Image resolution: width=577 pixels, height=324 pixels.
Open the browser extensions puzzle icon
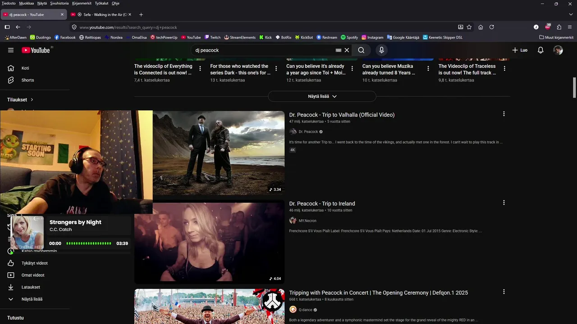coord(559,27)
